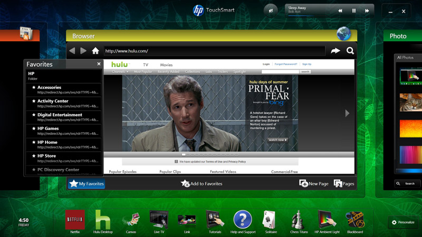Image resolution: width=422 pixels, height=237 pixels.
Task: Open the Popular Clips section
Action: coord(170,172)
